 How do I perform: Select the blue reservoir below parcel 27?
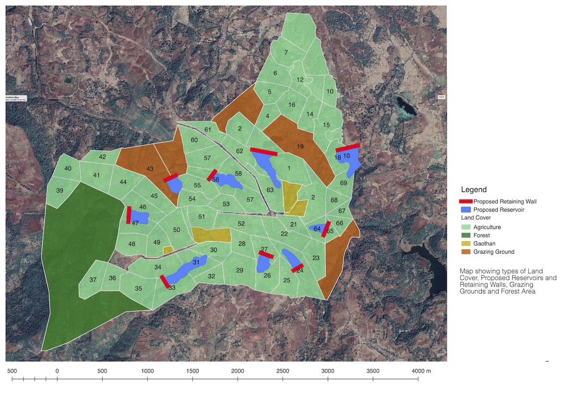pyautogui.click(x=263, y=264)
